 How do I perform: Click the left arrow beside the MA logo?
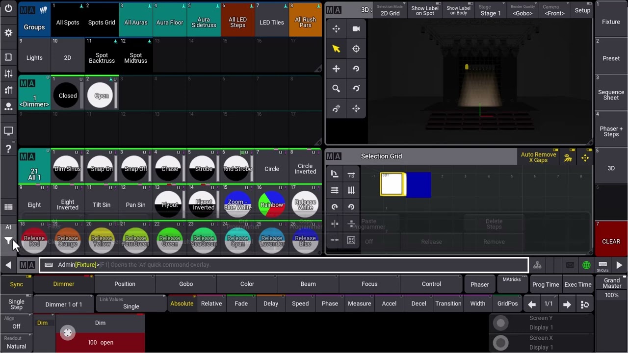[x=8, y=265]
